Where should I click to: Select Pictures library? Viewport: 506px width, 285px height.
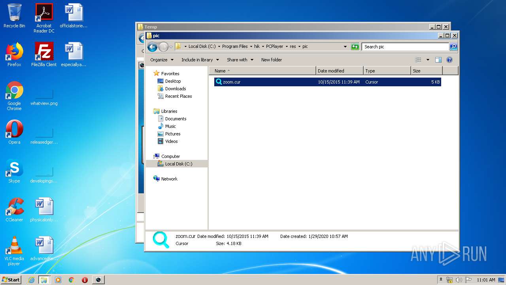pyautogui.click(x=173, y=134)
